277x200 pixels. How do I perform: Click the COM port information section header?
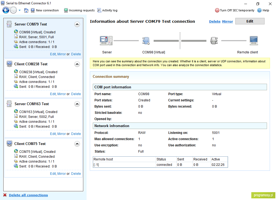point(180,87)
